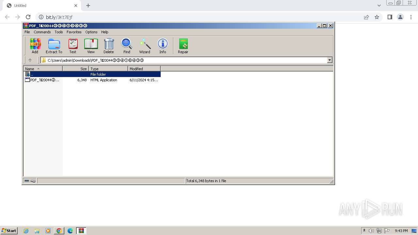Image resolution: width=418 pixels, height=235 pixels.
Task: Sort by Size column header
Action: click(x=75, y=69)
